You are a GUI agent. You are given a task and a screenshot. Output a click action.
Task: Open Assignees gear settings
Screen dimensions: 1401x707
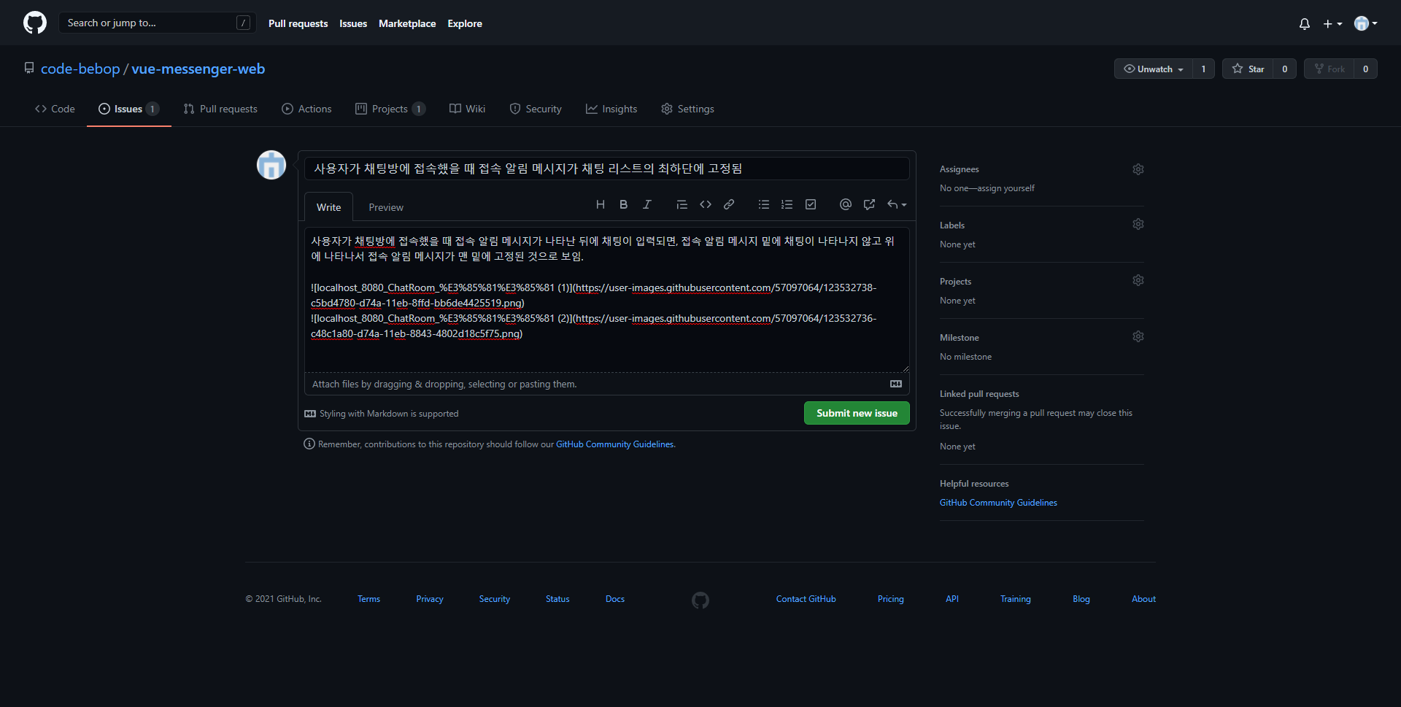pos(1138,169)
